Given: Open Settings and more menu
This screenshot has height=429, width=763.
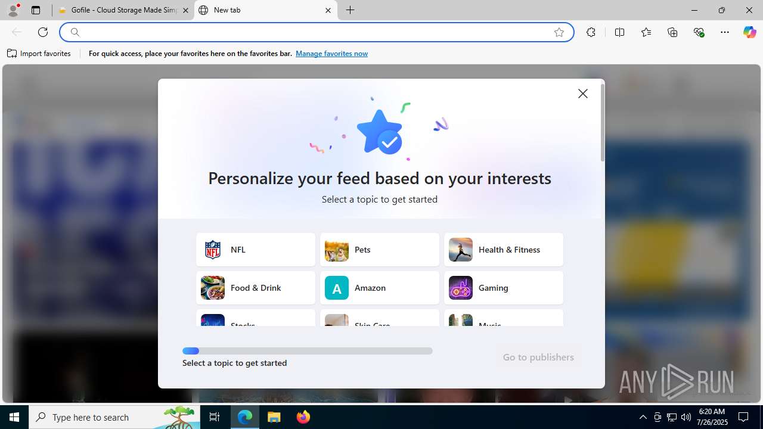Looking at the screenshot, I should click(x=725, y=32).
